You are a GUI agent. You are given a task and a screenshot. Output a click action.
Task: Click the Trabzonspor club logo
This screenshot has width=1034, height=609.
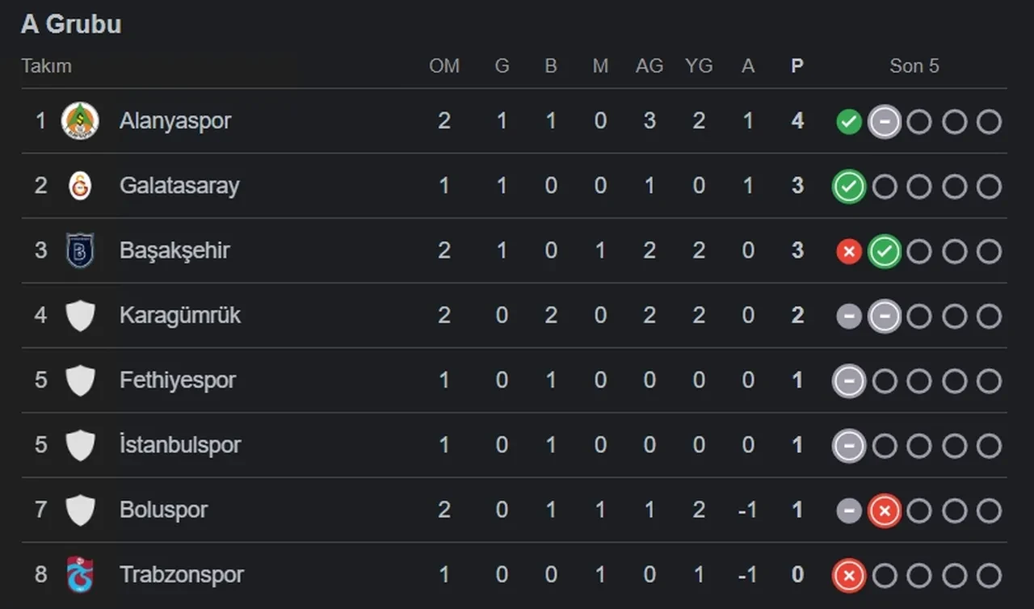80,574
